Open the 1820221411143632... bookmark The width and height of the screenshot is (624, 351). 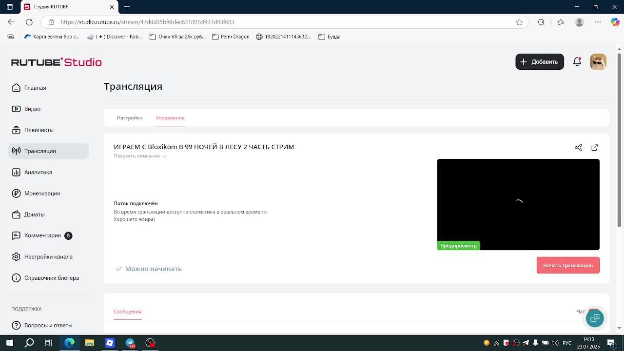click(284, 37)
